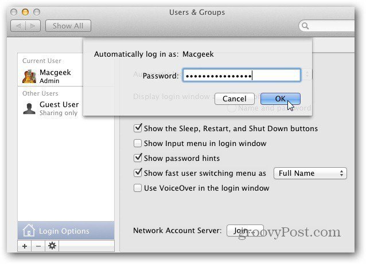The width and height of the screenshot is (366, 264).
Task: Click the Current User heading text
Action: (x=42, y=61)
